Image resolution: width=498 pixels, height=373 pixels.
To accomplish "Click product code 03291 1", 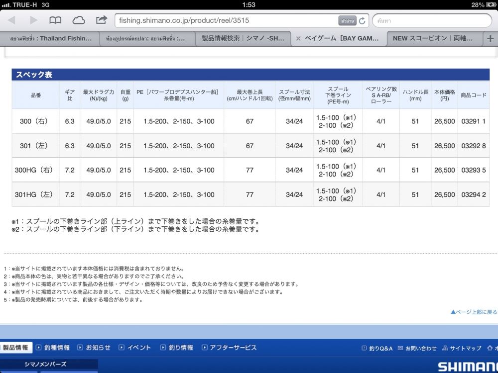I will [x=473, y=121].
